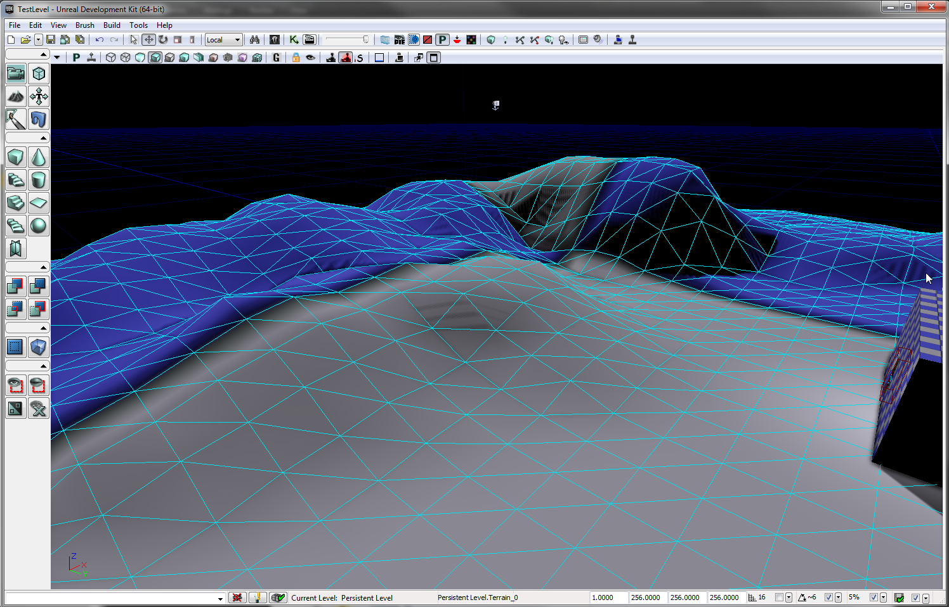
Task: Open the rotation grid size dropdown arrow
Action: point(838,597)
